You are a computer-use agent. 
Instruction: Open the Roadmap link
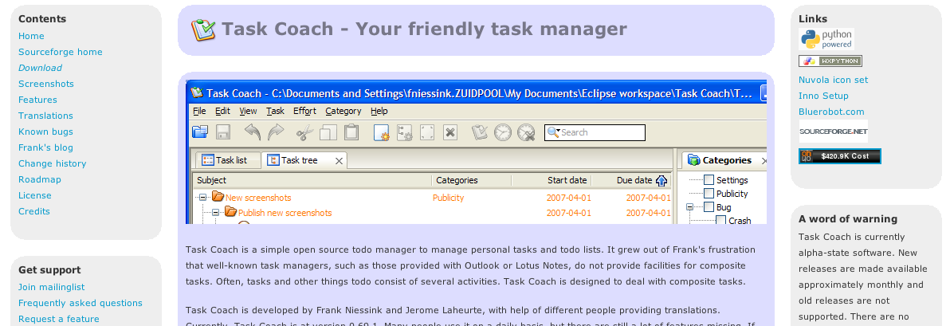(39, 179)
